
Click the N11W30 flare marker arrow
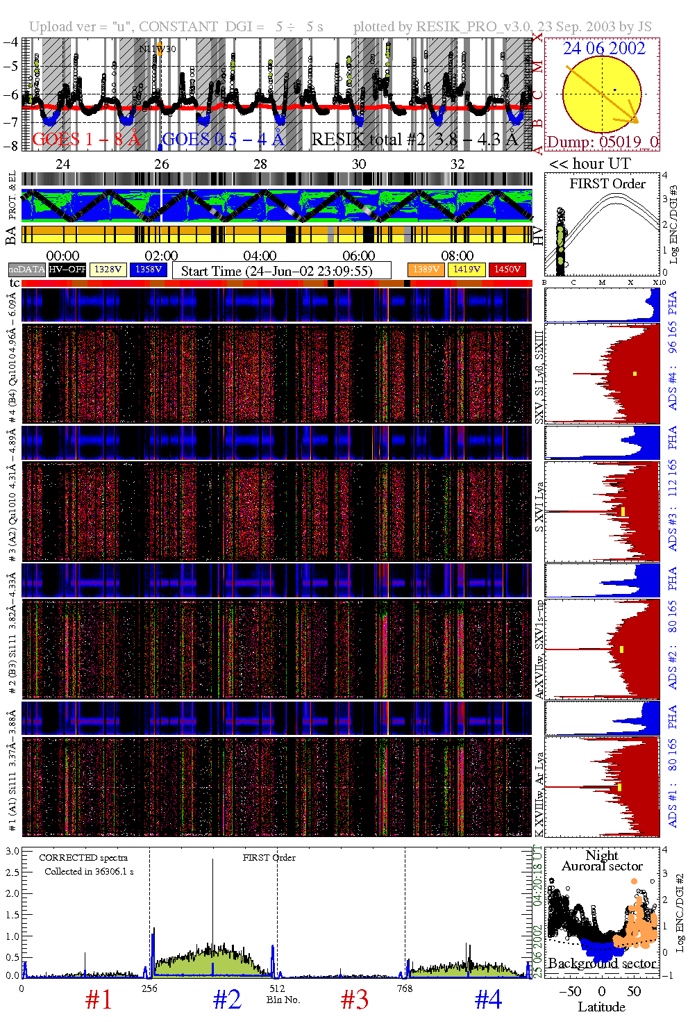(x=160, y=49)
